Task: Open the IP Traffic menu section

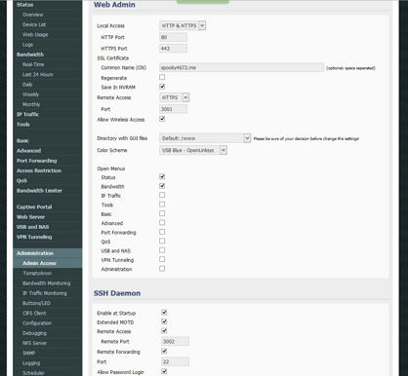Action: [x=28, y=114]
